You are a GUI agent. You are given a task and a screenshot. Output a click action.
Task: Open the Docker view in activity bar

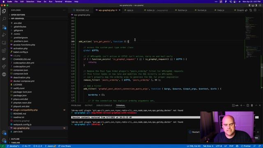(x=4, y=58)
